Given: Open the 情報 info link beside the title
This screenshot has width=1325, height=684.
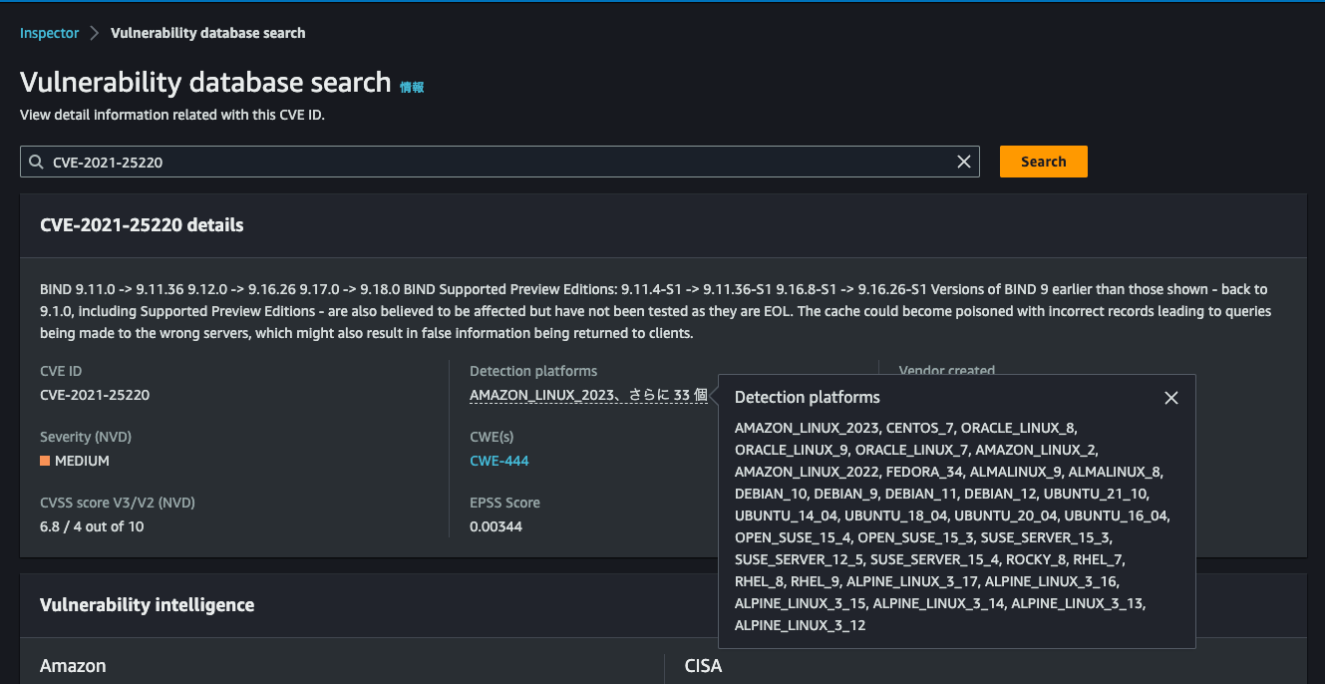Looking at the screenshot, I should pyautogui.click(x=413, y=87).
